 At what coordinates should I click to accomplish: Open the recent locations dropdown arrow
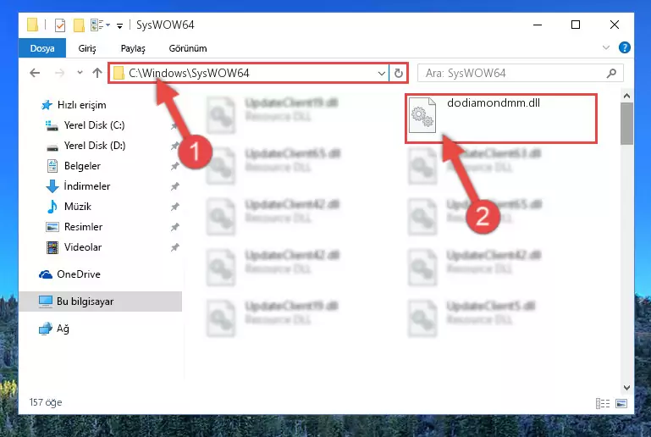click(x=80, y=73)
